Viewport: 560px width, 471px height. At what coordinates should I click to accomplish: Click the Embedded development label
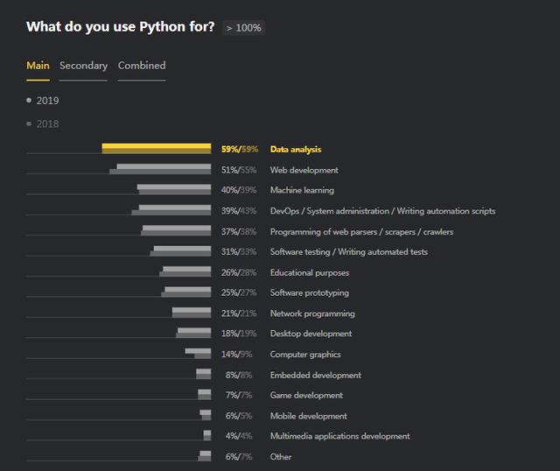tap(315, 375)
